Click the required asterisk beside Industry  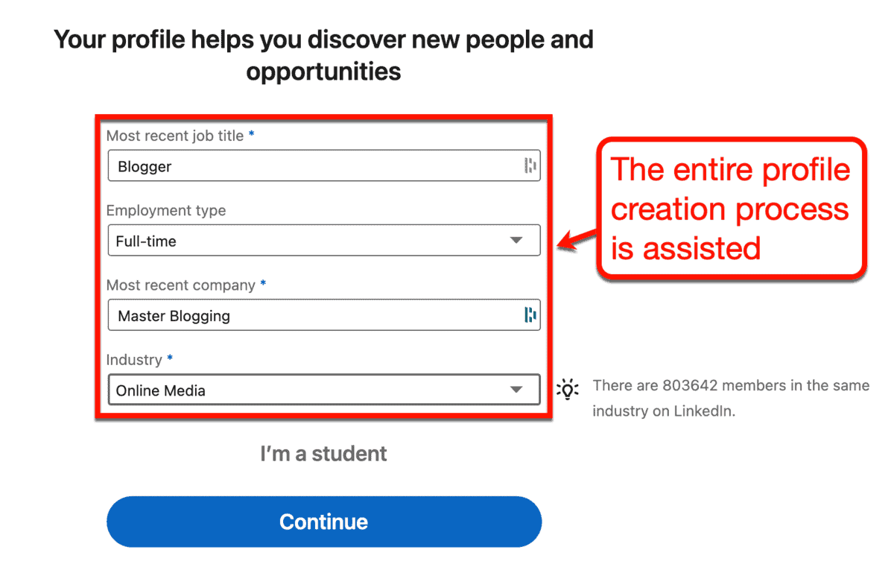tap(170, 358)
